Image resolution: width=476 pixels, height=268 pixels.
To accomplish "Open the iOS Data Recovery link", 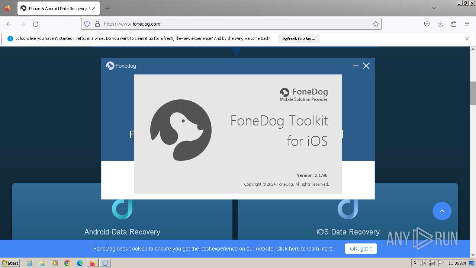I will tap(348, 232).
